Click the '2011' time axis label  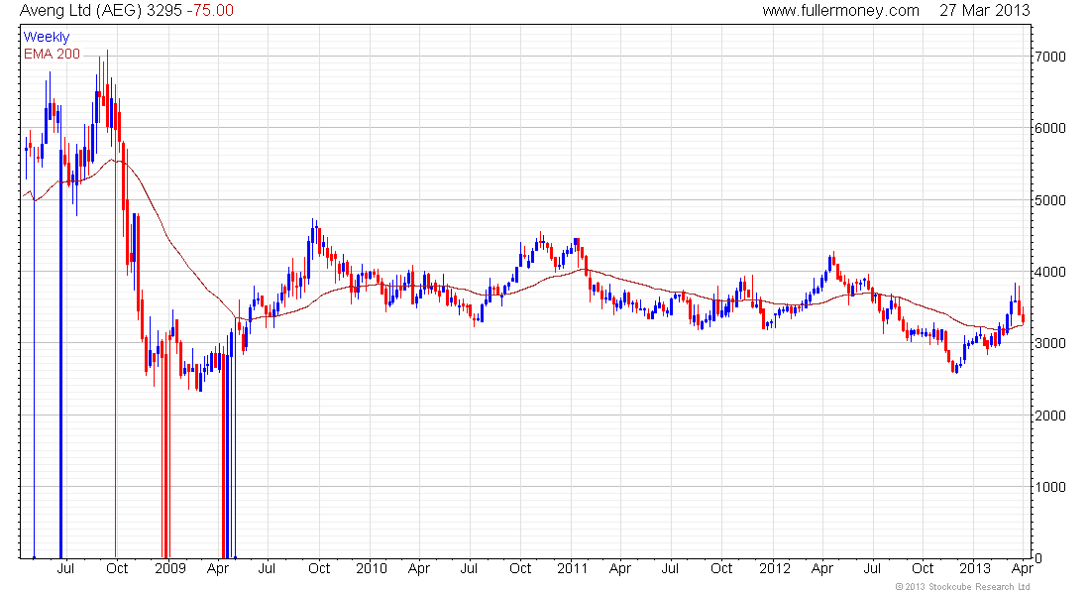(x=573, y=568)
